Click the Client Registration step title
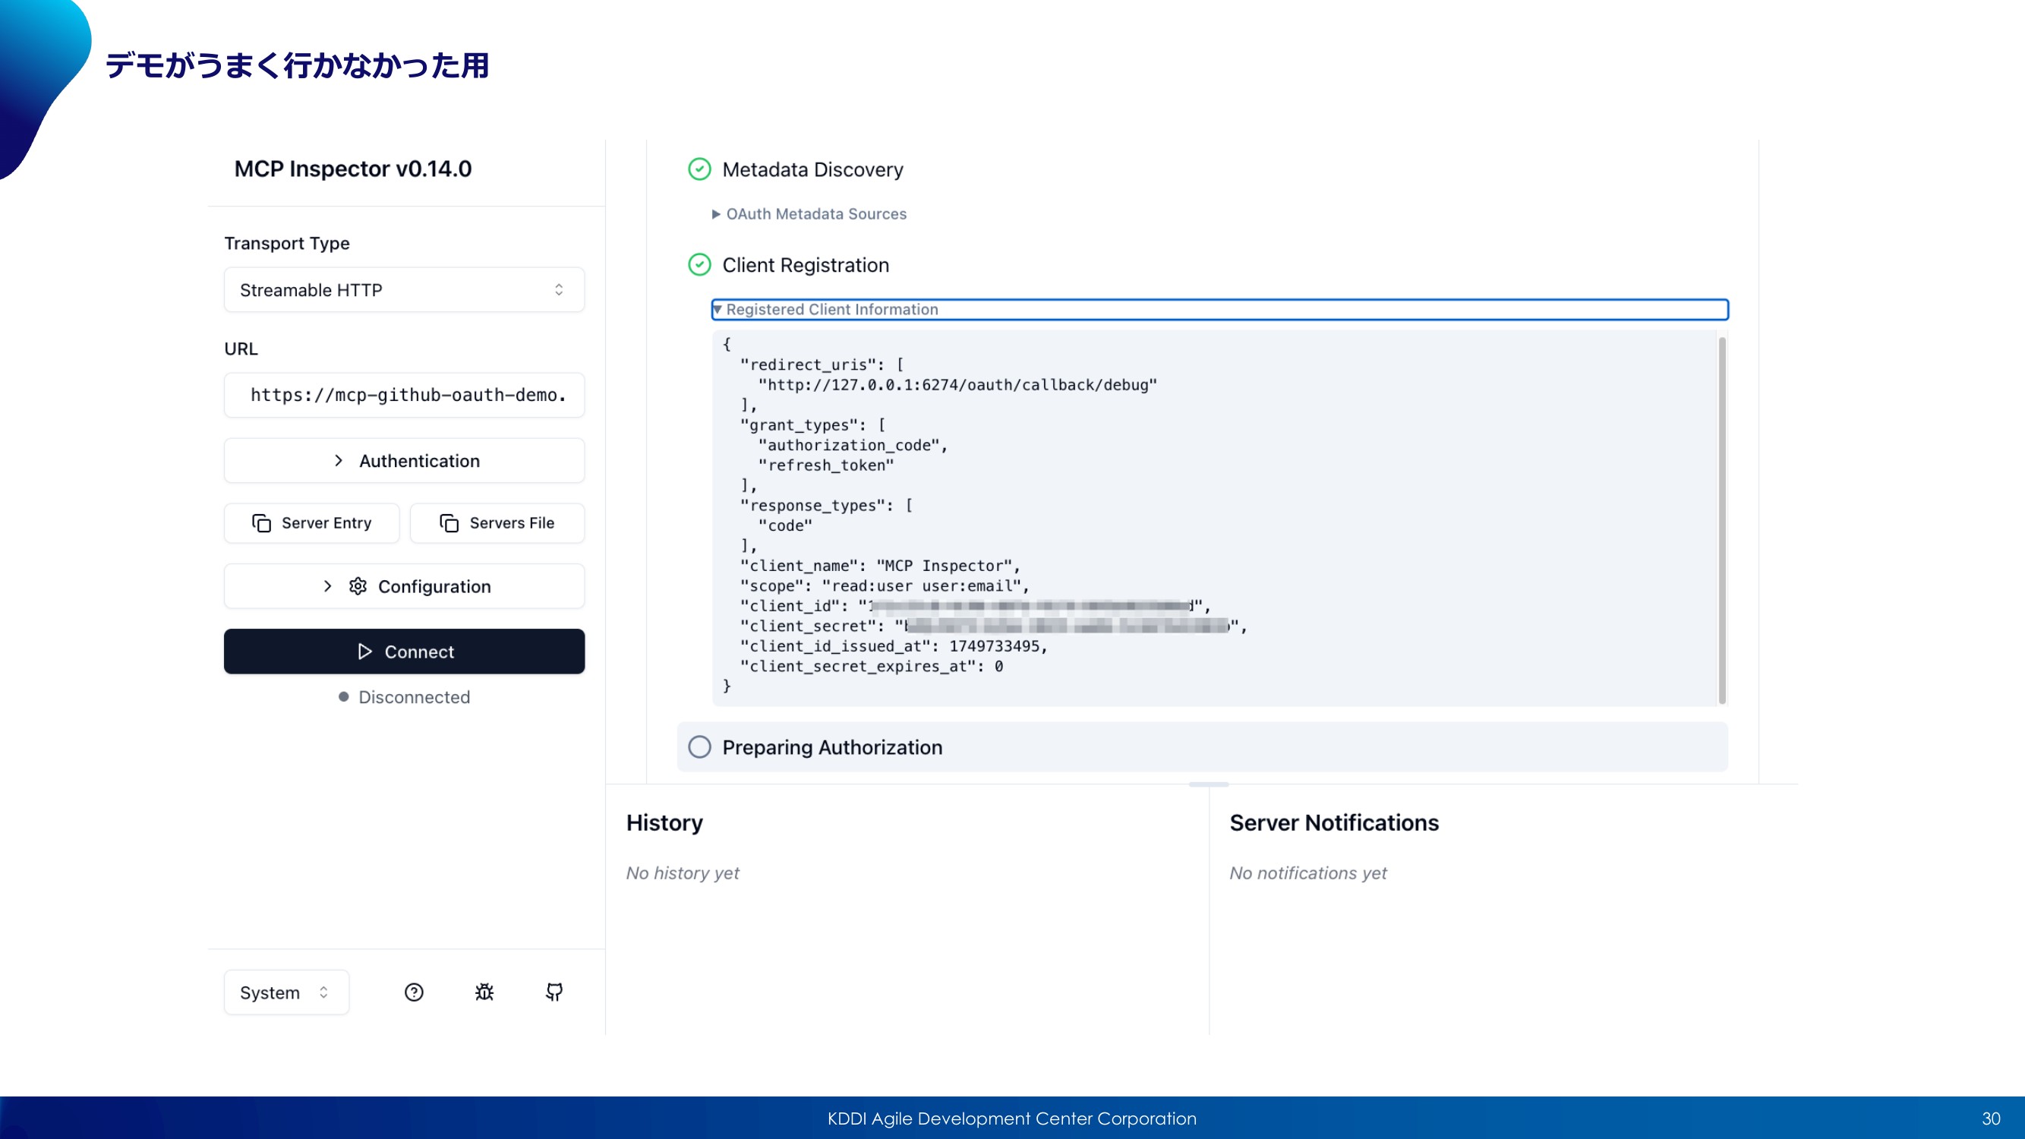 [x=806, y=266]
